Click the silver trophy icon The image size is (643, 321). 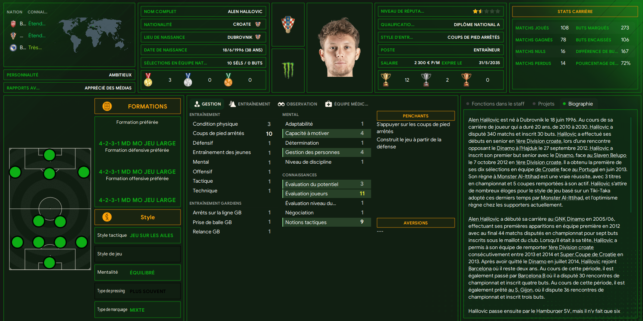coord(426,79)
